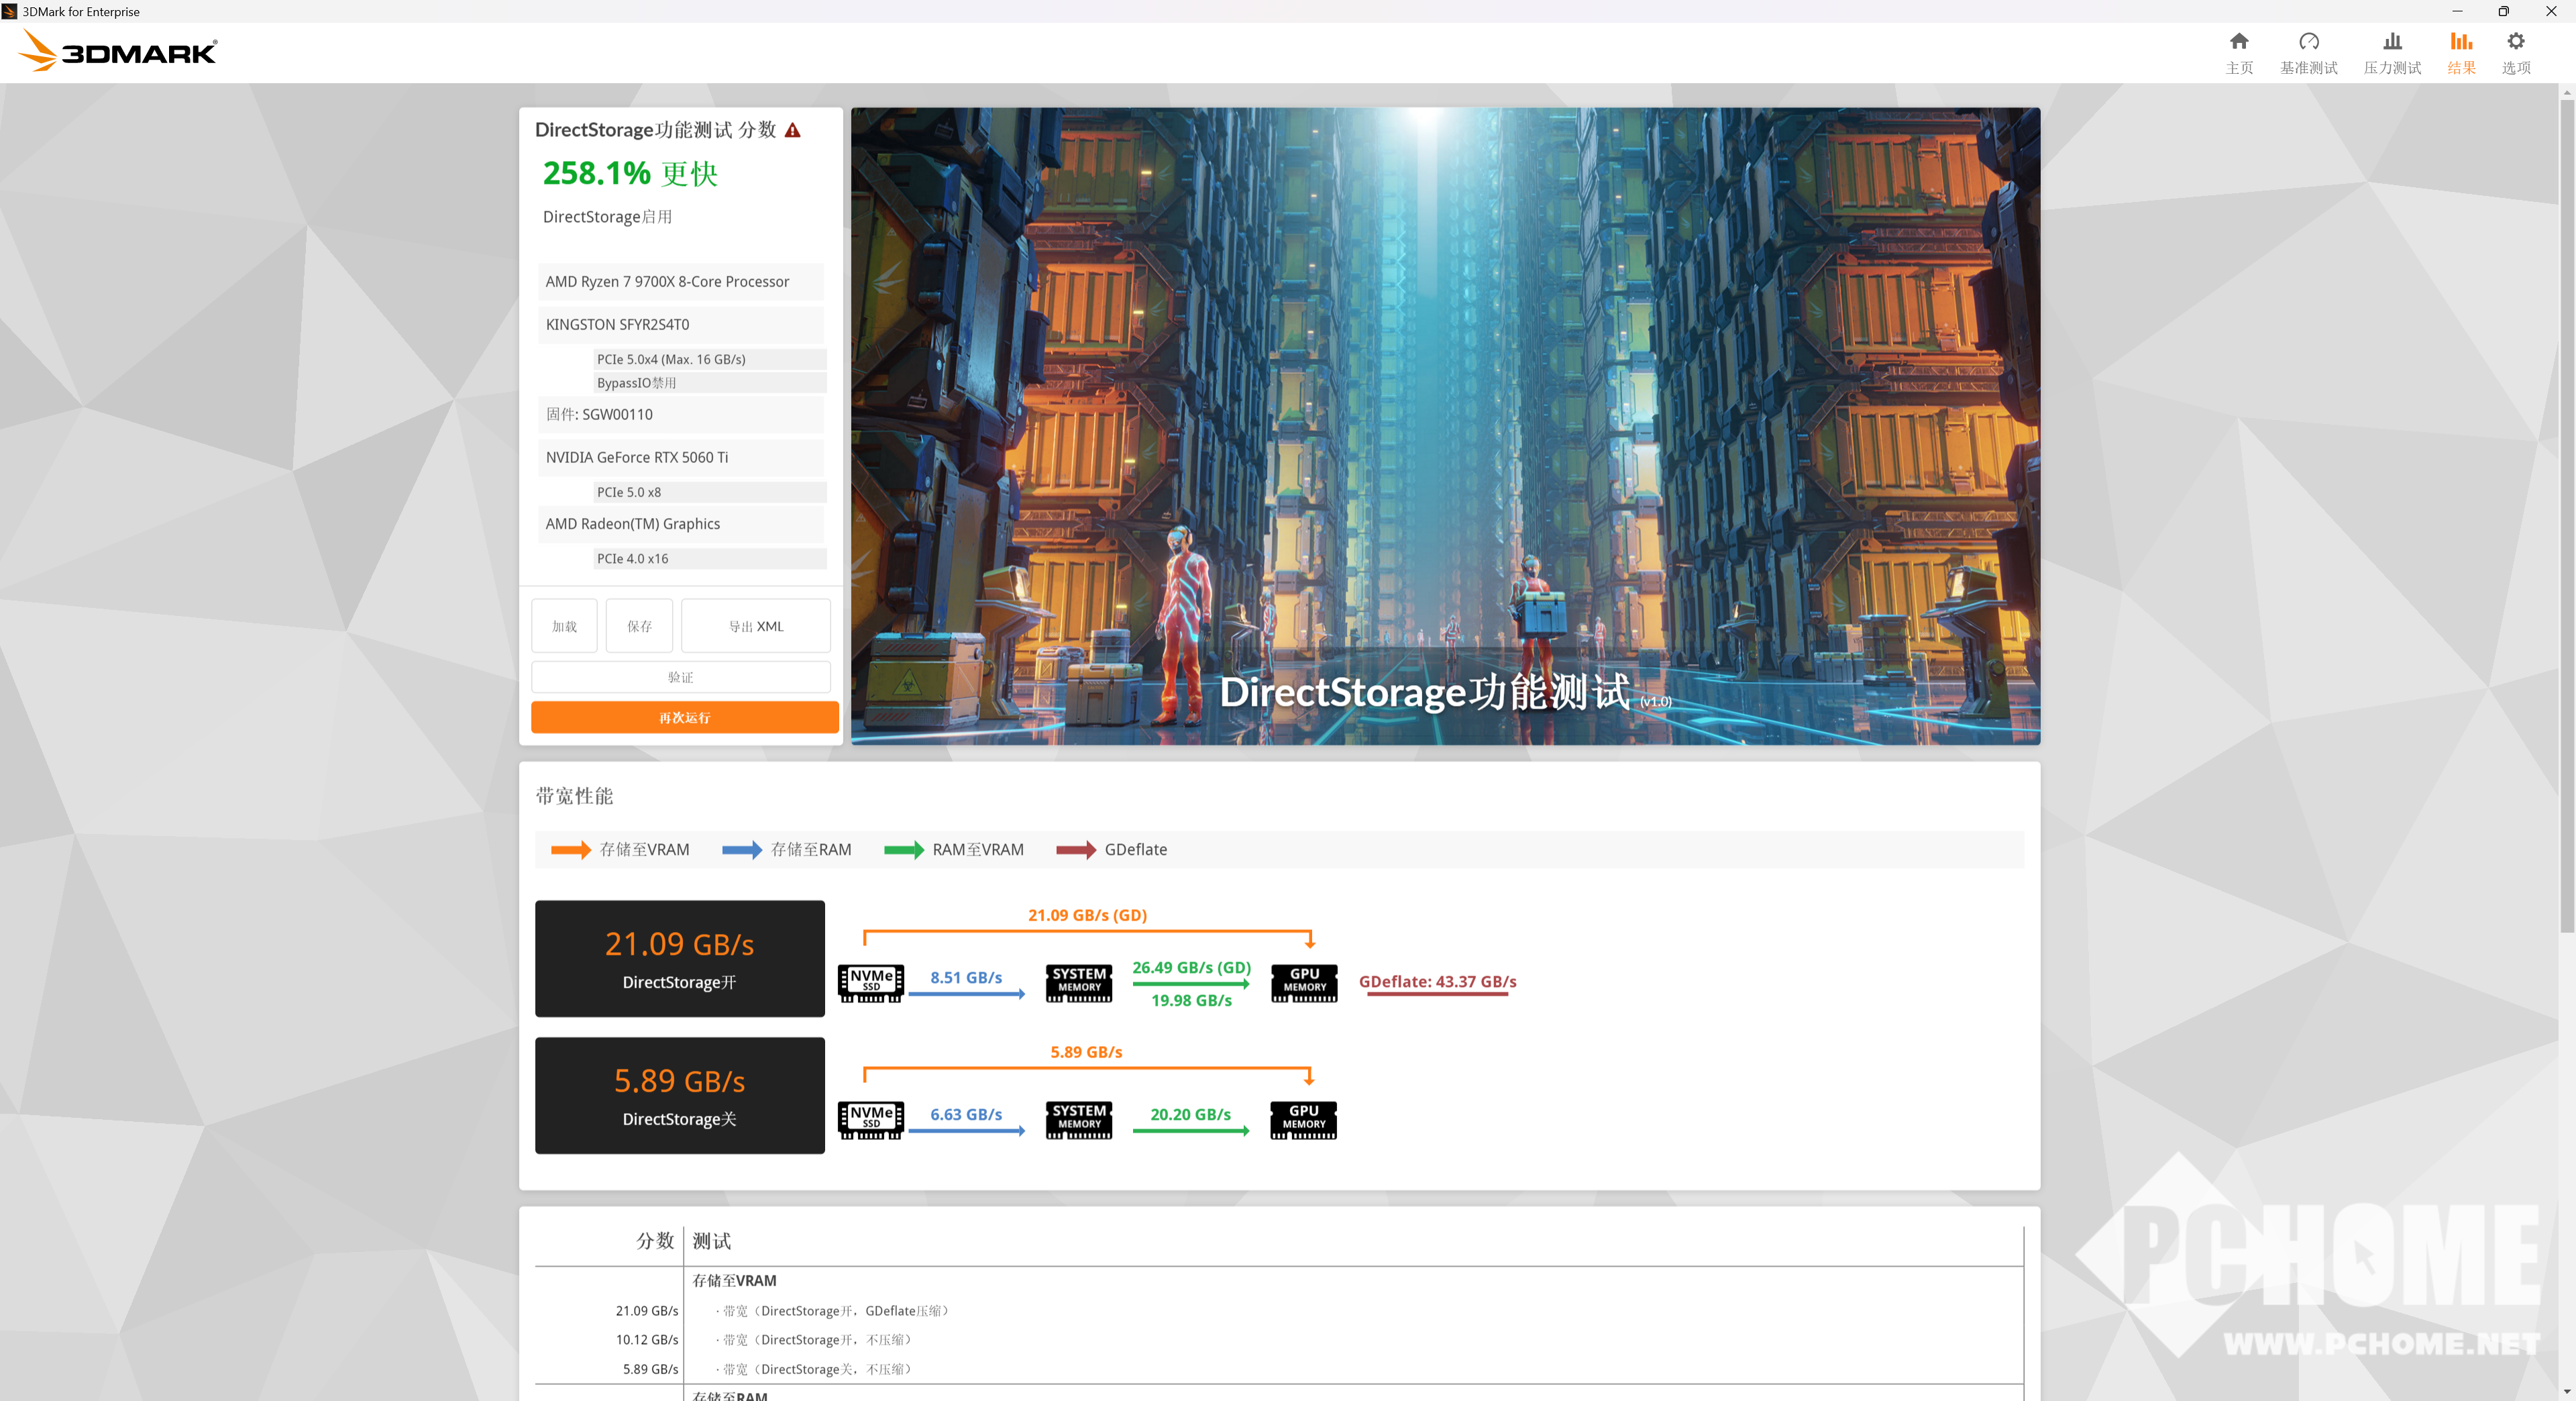Click the PCIe 5.0 x8 entry

coord(710,492)
